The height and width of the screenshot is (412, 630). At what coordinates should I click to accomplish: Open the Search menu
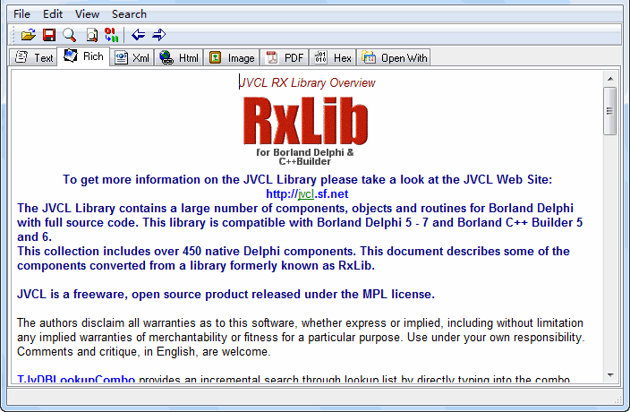(129, 14)
